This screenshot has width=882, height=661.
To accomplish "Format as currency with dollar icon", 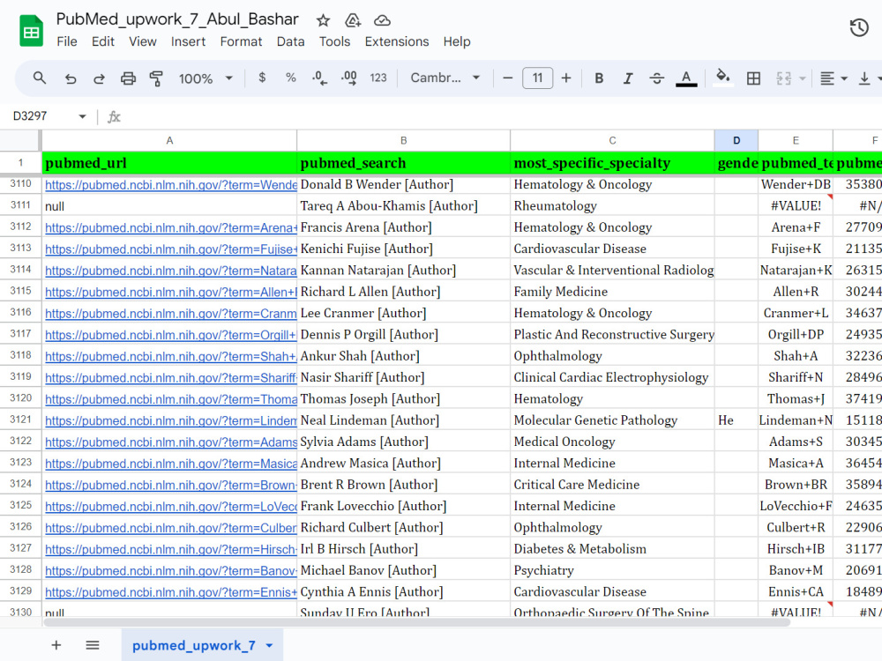I will click(x=262, y=78).
